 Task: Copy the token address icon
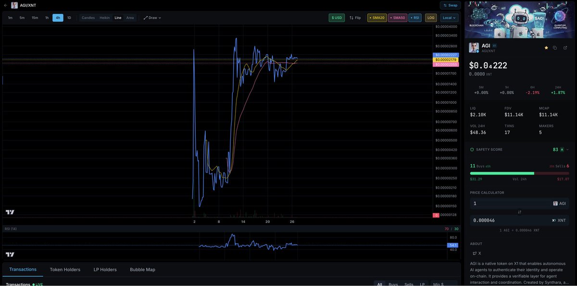coord(555,48)
